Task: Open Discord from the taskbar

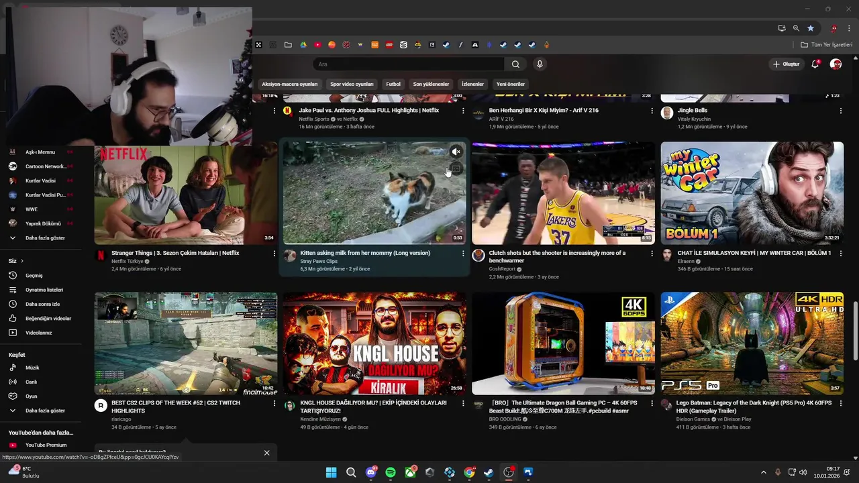Action: pyautogui.click(x=370, y=472)
